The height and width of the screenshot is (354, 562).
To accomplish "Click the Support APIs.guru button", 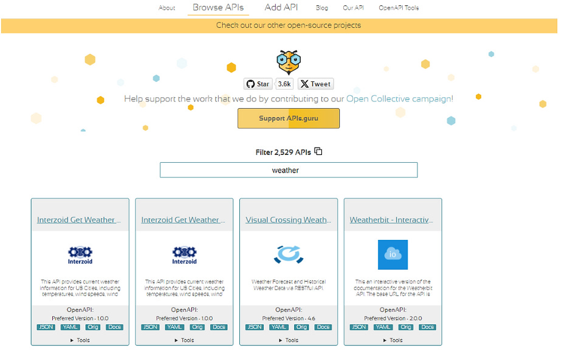I will 289,118.
